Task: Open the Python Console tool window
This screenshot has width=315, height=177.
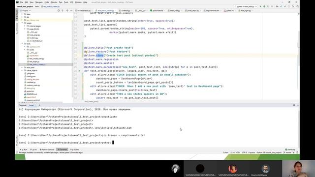Action: coord(47,149)
